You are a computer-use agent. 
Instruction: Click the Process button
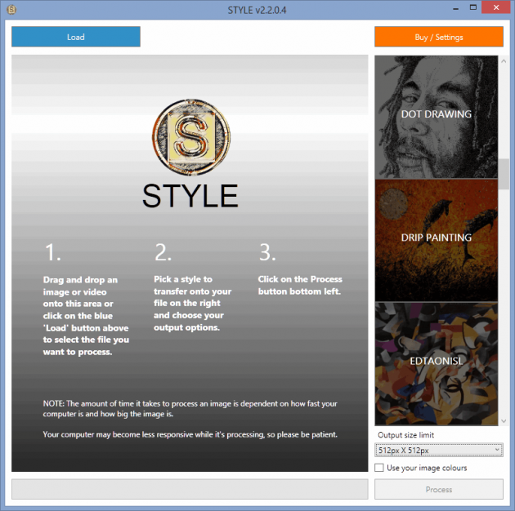(x=439, y=490)
